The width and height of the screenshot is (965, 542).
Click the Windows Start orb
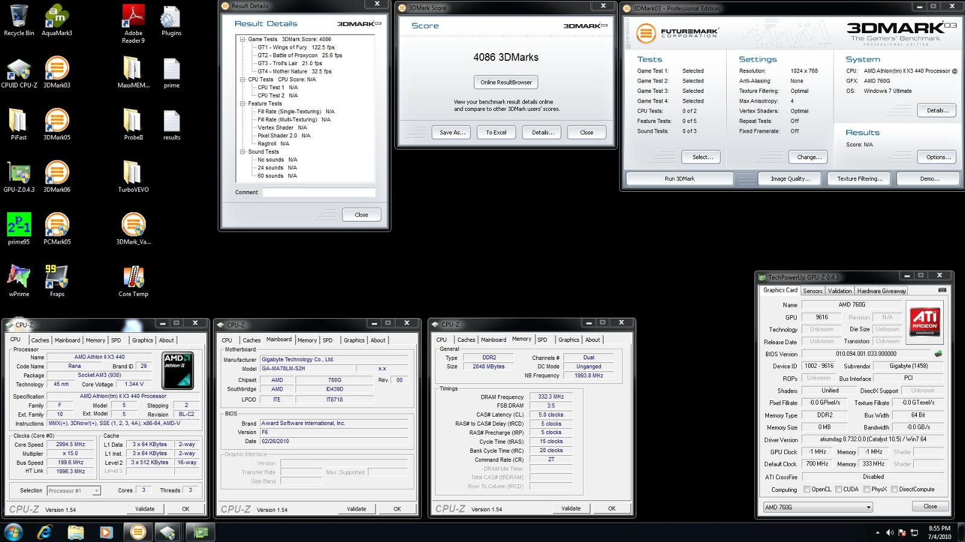[x=13, y=532]
